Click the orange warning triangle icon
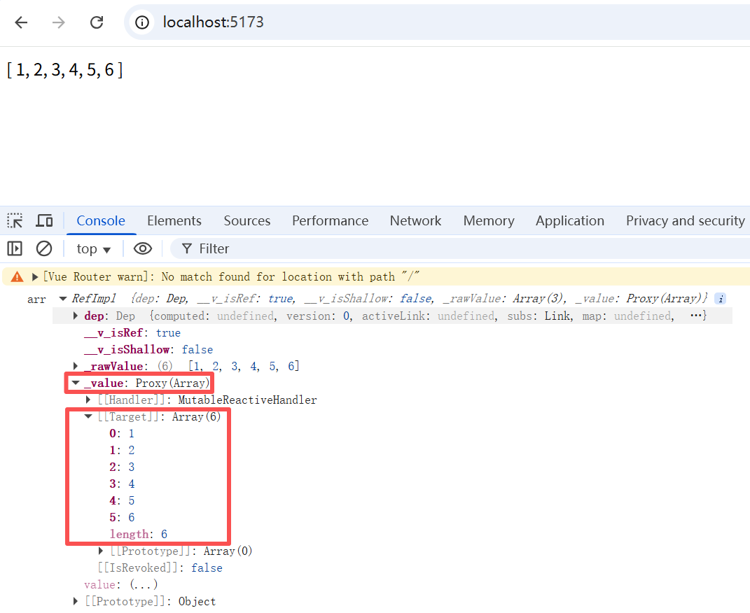Viewport: 750px width, 613px height. (x=18, y=276)
